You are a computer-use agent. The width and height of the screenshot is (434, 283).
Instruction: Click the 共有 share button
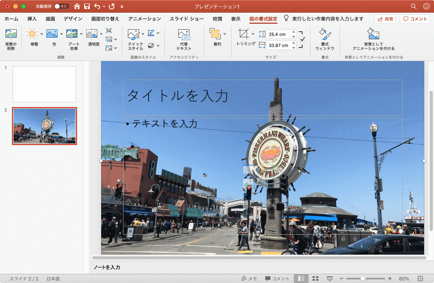click(385, 19)
